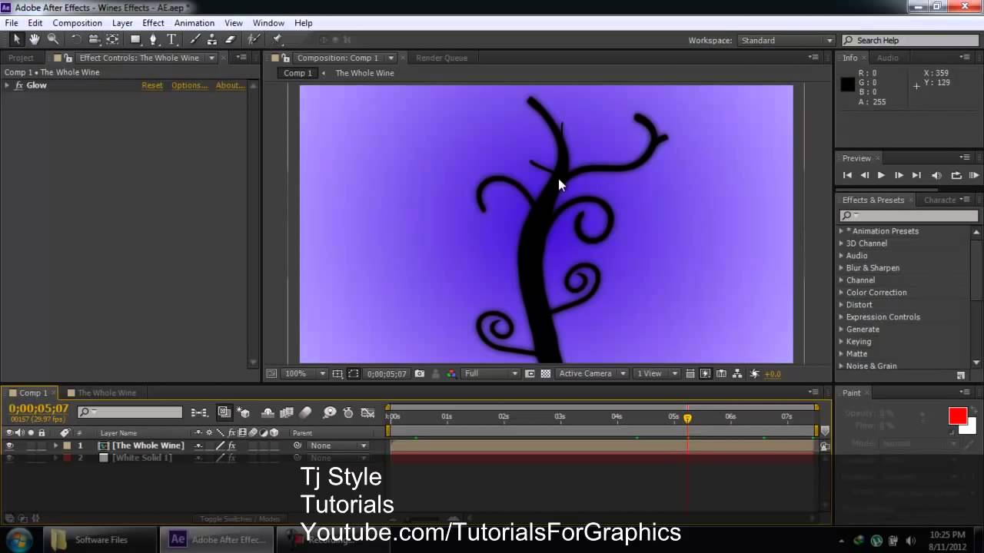Select the Zoom magnifier tool

click(53, 39)
